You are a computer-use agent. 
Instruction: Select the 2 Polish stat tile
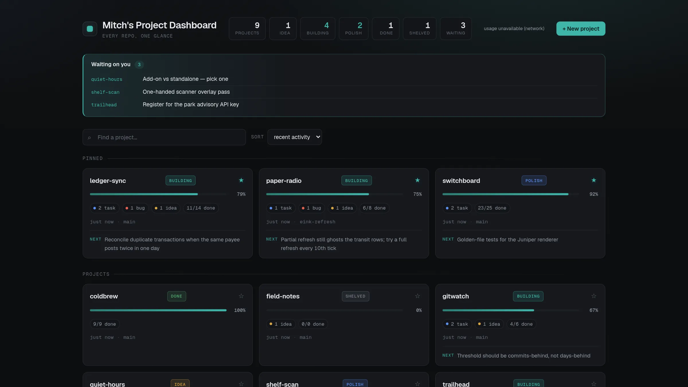353,29
